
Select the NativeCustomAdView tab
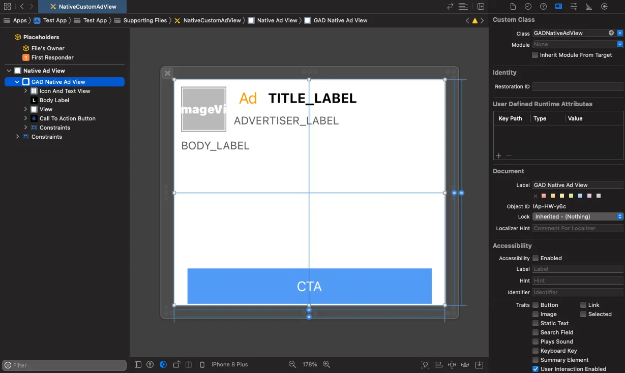pyautogui.click(x=83, y=7)
